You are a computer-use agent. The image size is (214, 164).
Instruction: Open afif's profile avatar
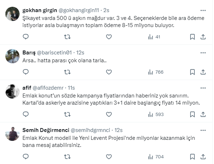(x=13, y=91)
